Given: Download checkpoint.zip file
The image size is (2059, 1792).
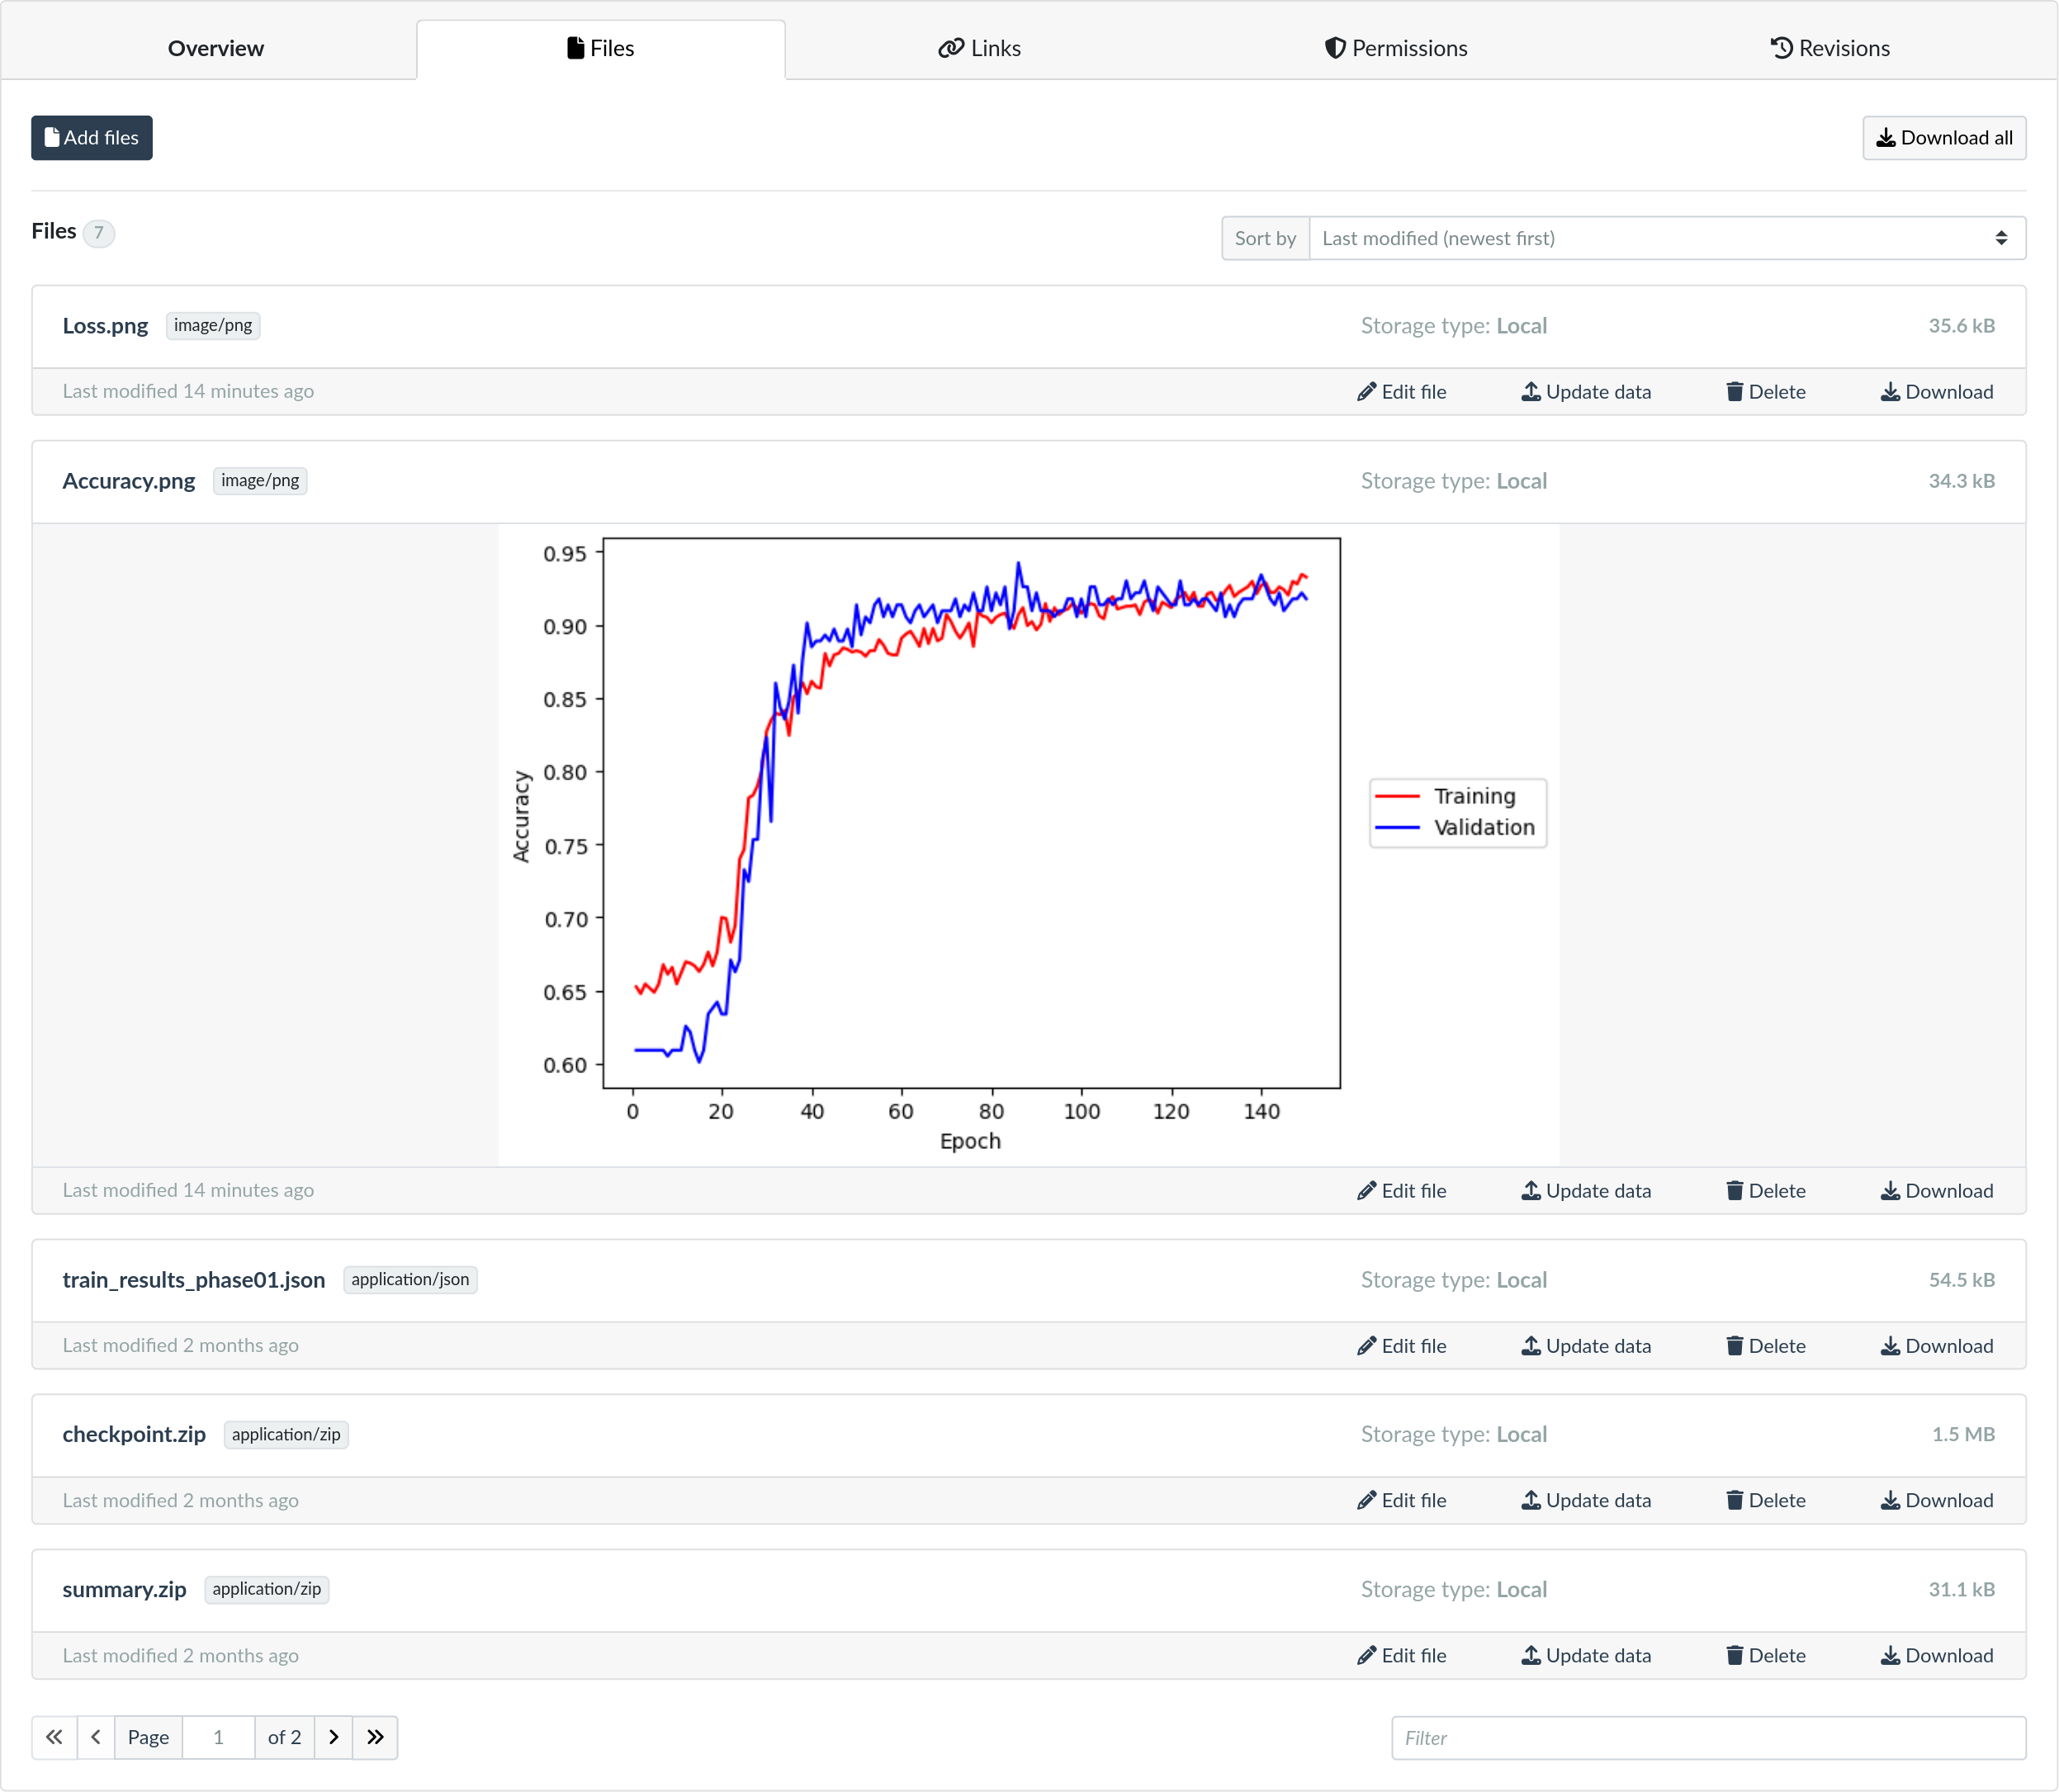Looking at the screenshot, I should [x=1936, y=1500].
